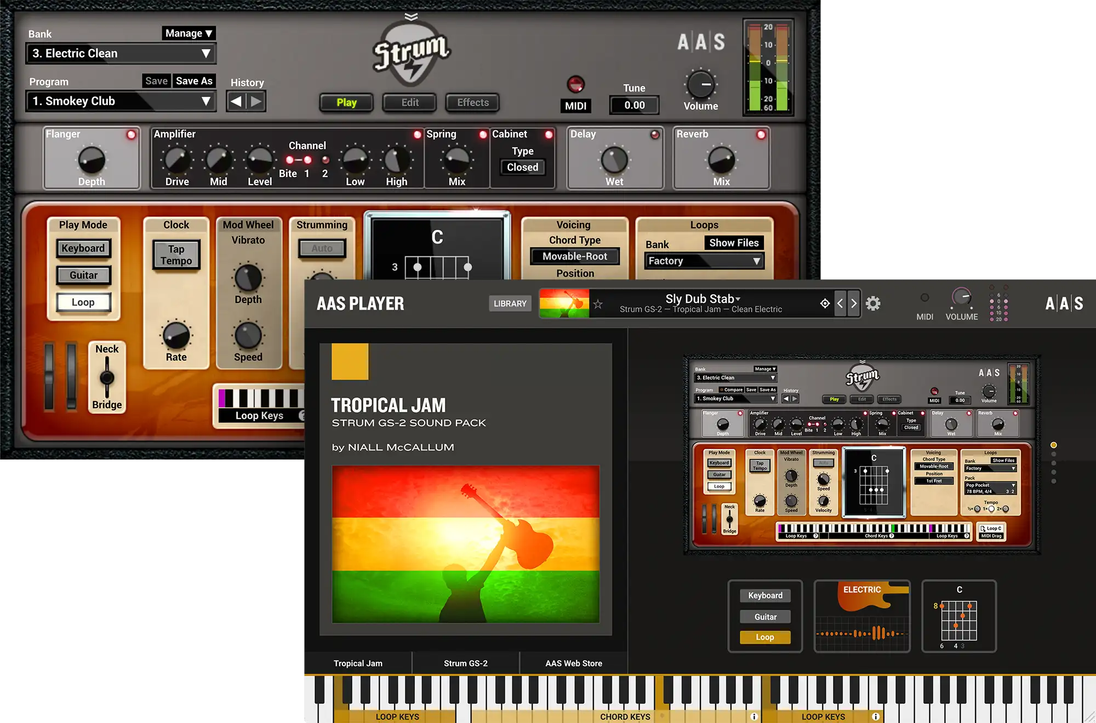
Task: Click the Neck-Bridge pickup slider
Action: (x=107, y=377)
